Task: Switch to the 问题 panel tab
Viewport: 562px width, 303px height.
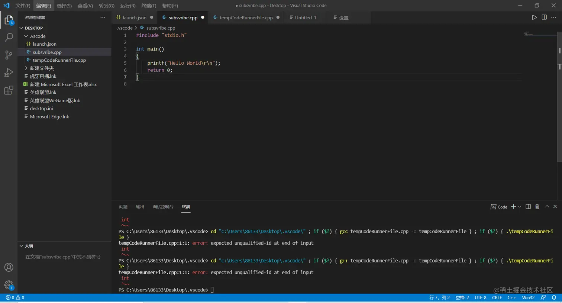Action: pyautogui.click(x=123, y=207)
